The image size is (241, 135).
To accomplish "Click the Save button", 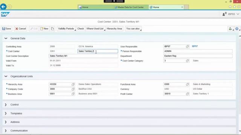I will pos(7,28).
